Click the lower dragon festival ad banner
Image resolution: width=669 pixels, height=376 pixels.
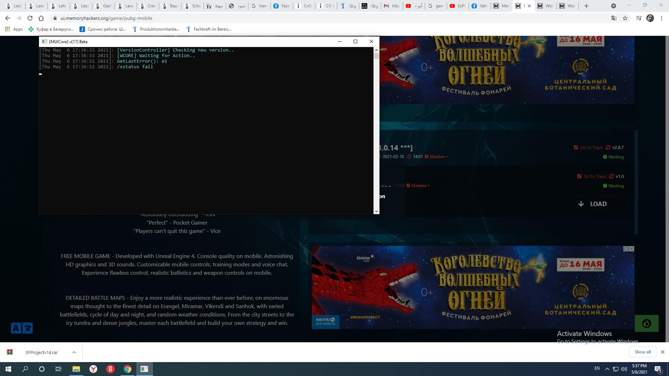473,288
